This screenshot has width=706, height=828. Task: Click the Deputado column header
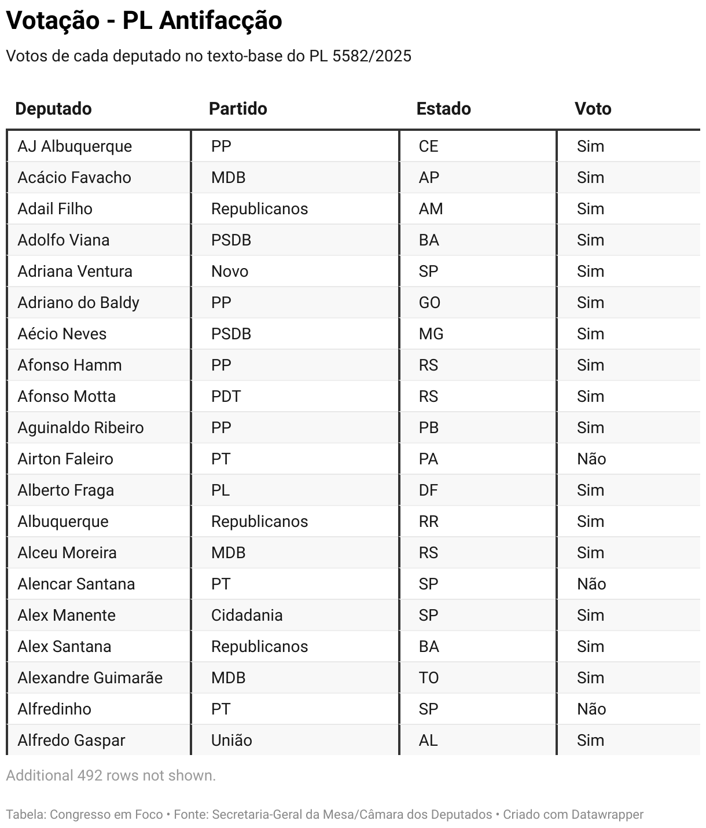click(53, 109)
